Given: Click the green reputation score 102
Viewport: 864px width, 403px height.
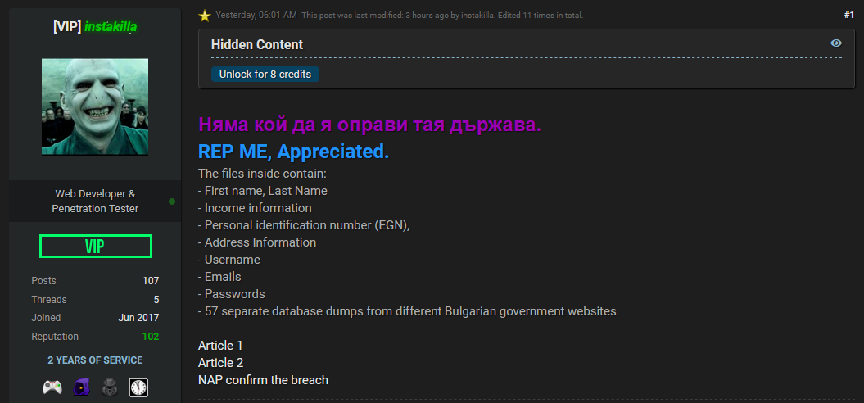Looking at the screenshot, I should coord(150,337).
